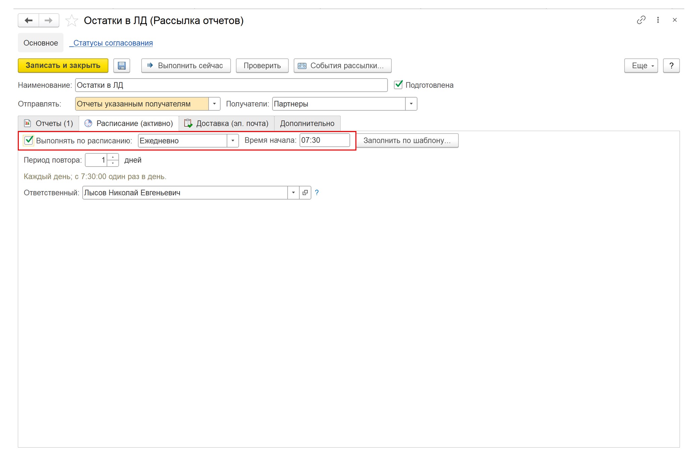The image size is (690, 459).
Task: Open help with the ? button
Action: point(671,66)
